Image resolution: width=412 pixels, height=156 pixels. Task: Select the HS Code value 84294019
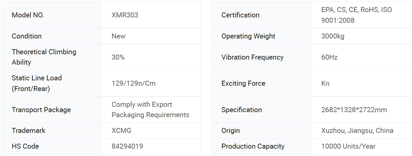click(127, 146)
